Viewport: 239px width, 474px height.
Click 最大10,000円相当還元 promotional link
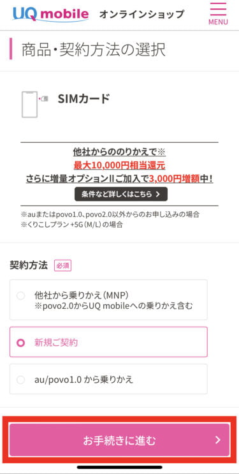119,165
